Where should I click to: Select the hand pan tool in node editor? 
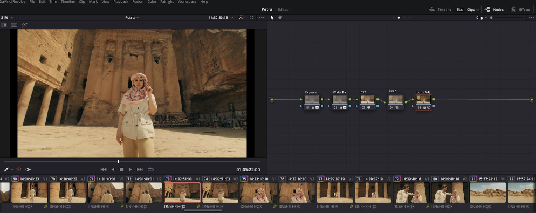click(280, 17)
